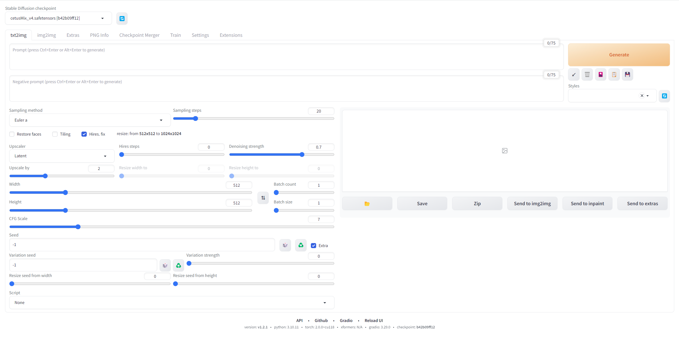
Task: Clear the Styles selection with the X
Action: tap(642, 96)
